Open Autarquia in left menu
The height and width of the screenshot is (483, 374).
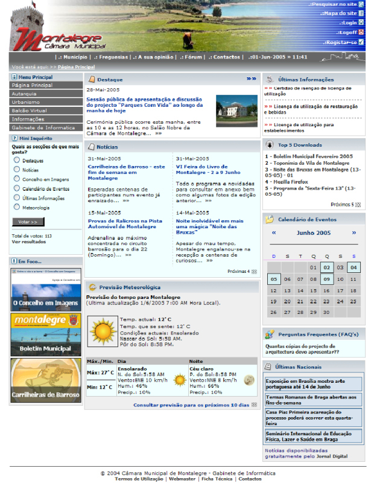pyautogui.click(x=46, y=94)
